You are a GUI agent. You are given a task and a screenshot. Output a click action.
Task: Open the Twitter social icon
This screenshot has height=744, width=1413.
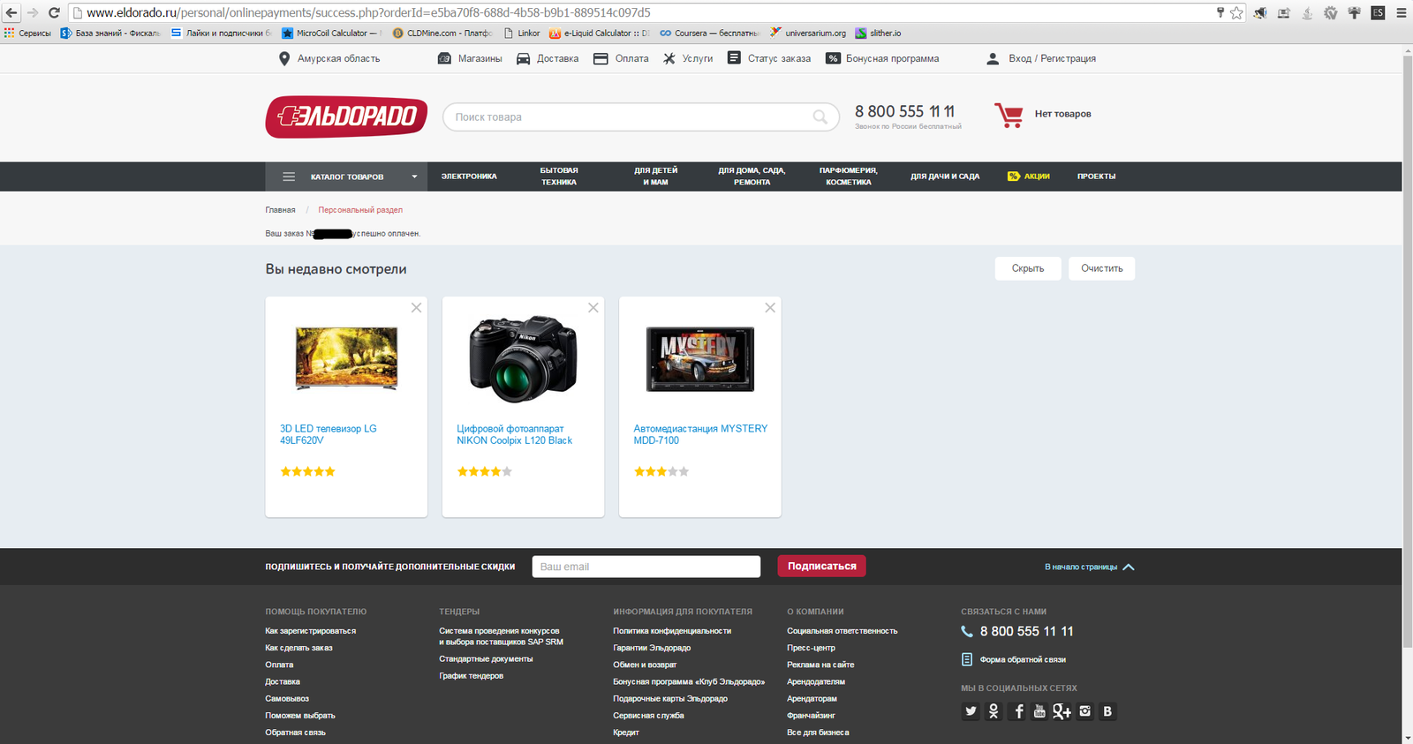coord(971,711)
